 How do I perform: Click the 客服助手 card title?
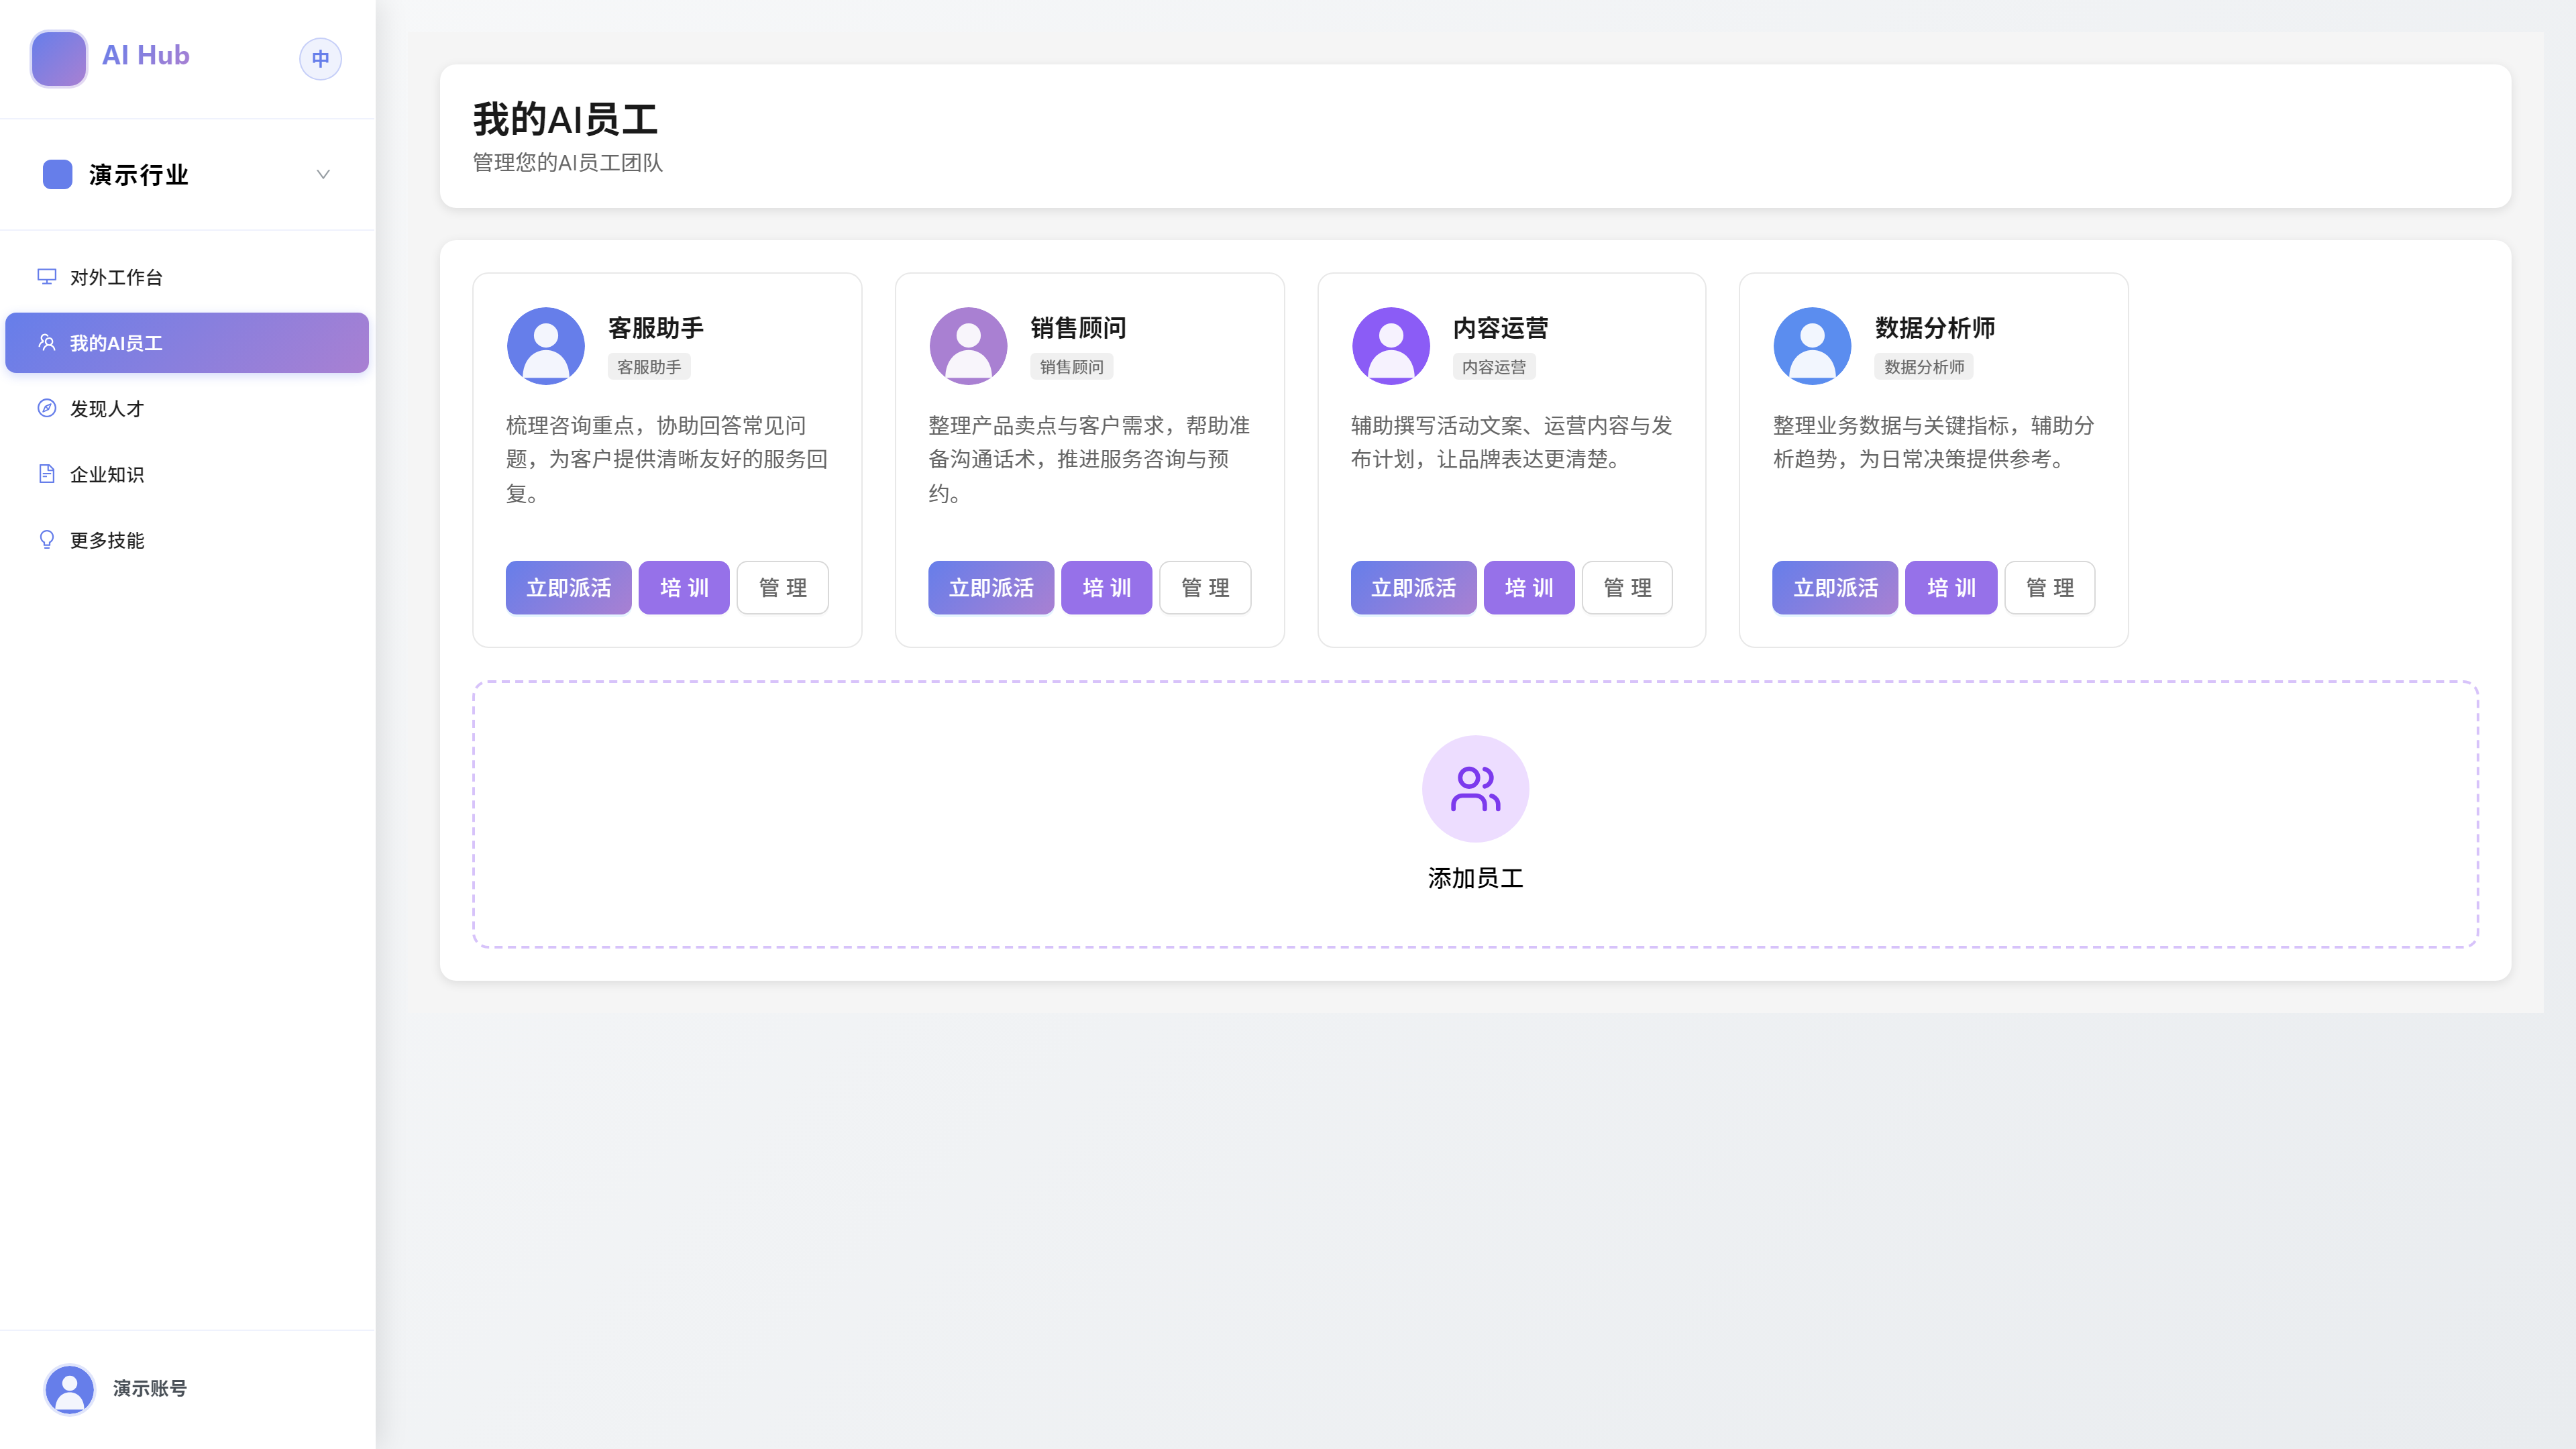coord(656,328)
